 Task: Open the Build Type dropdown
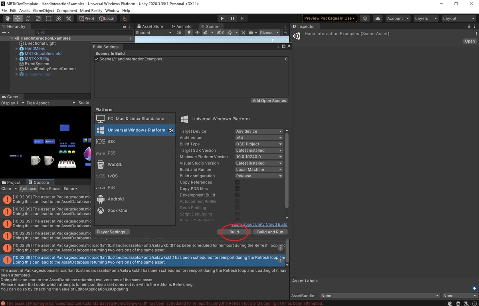259,144
